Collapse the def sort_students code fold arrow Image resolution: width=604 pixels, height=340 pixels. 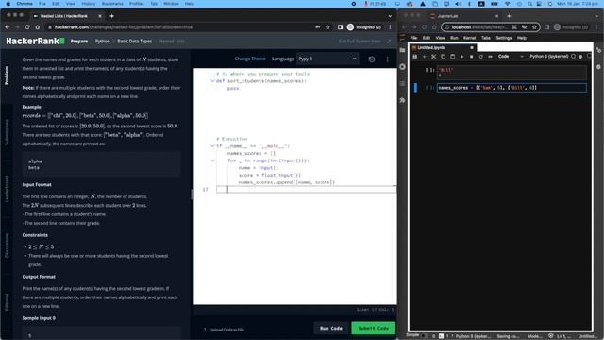[x=212, y=81]
